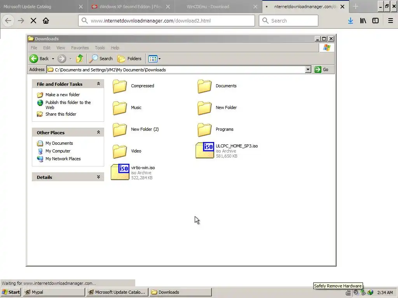Open new browser tab with plus
Viewport: 398px width, 298px height.
tap(356, 7)
